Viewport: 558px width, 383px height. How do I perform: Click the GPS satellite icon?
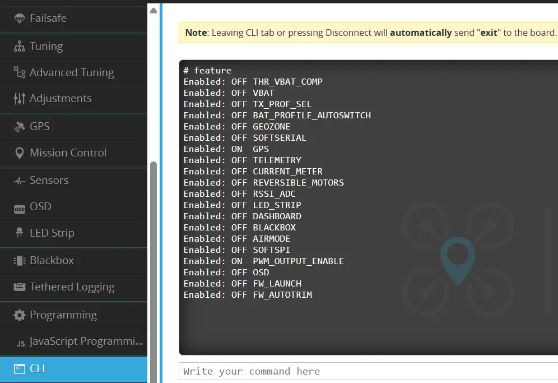pos(20,127)
